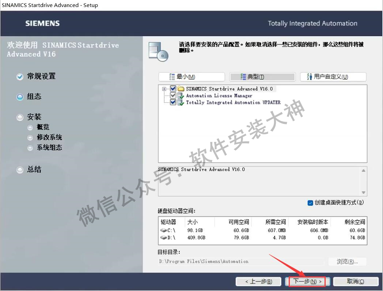Image resolution: width=383 pixels, height=291 pixels.
Task: Click the 安装 step in the sidebar
Action: [x=34, y=117]
